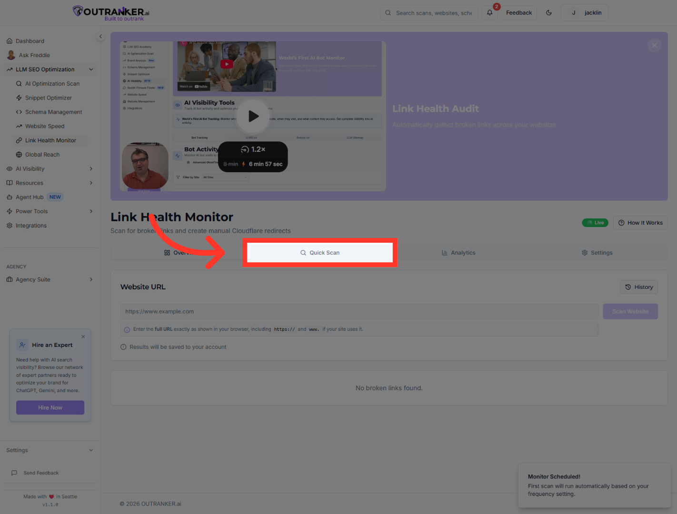The image size is (677, 514).
Task: Switch to the Overview tab
Action: pyautogui.click(x=180, y=253)
